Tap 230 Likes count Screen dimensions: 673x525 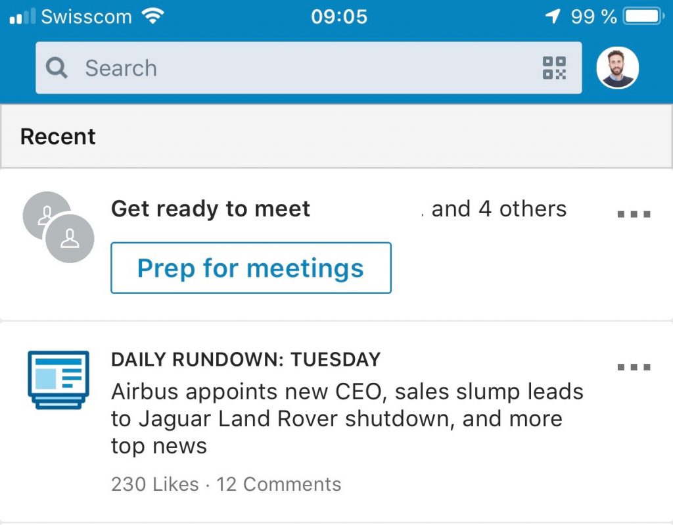(155, 484)
